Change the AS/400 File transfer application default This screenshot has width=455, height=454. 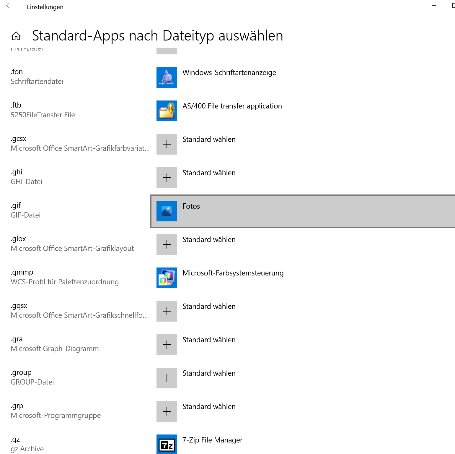(x=232, y=106)
